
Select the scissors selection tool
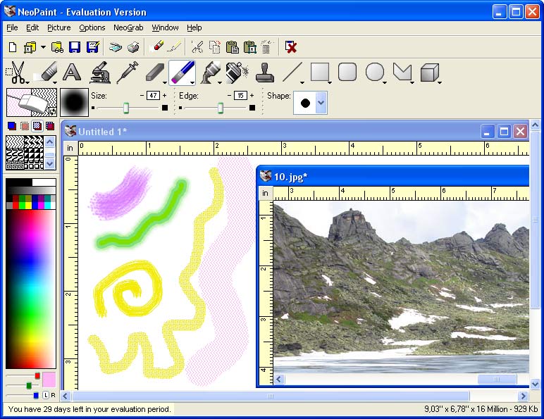[16, 72]
